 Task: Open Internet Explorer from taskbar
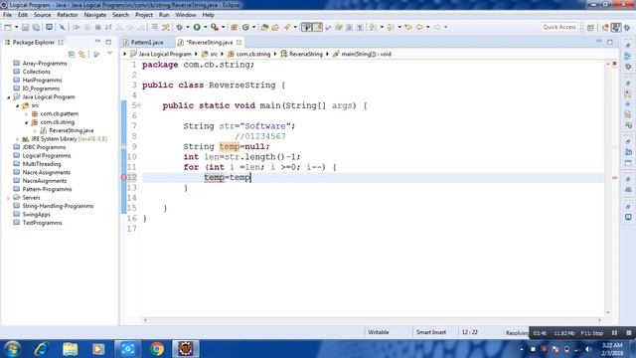pyautogui.click(x=41, y=349)
